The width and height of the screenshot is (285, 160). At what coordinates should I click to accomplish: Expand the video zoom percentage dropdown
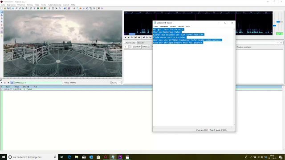coord(120,83)
